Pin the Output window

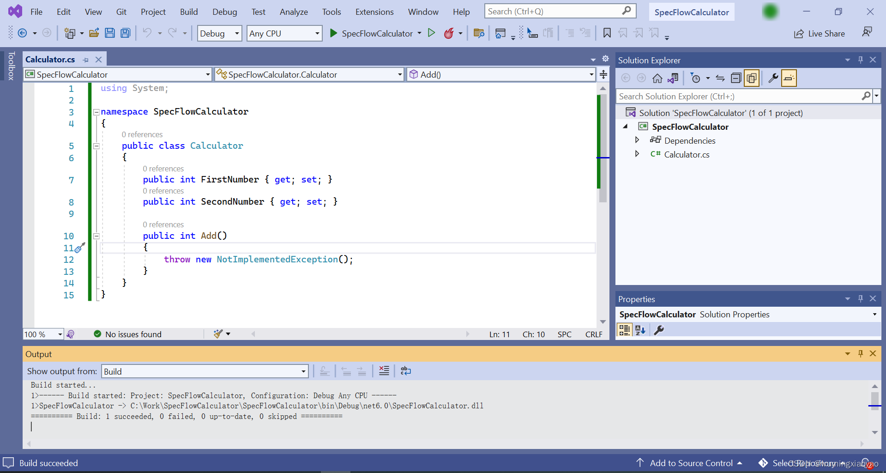(861, 353)
